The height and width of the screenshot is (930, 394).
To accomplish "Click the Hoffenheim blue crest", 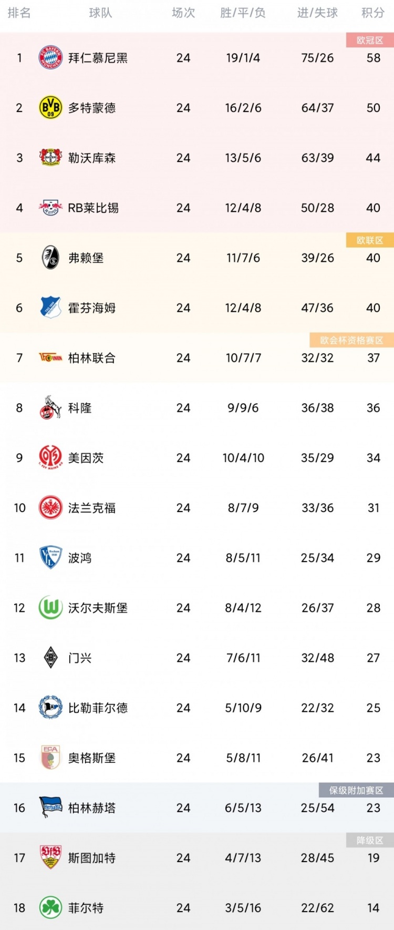I will [50, 308].
